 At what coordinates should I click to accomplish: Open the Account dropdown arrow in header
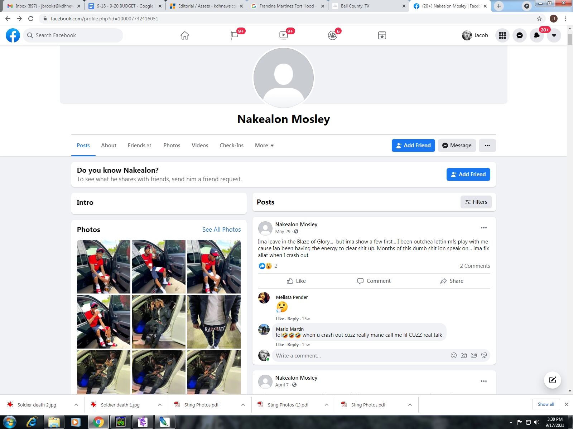coord(554,35)
